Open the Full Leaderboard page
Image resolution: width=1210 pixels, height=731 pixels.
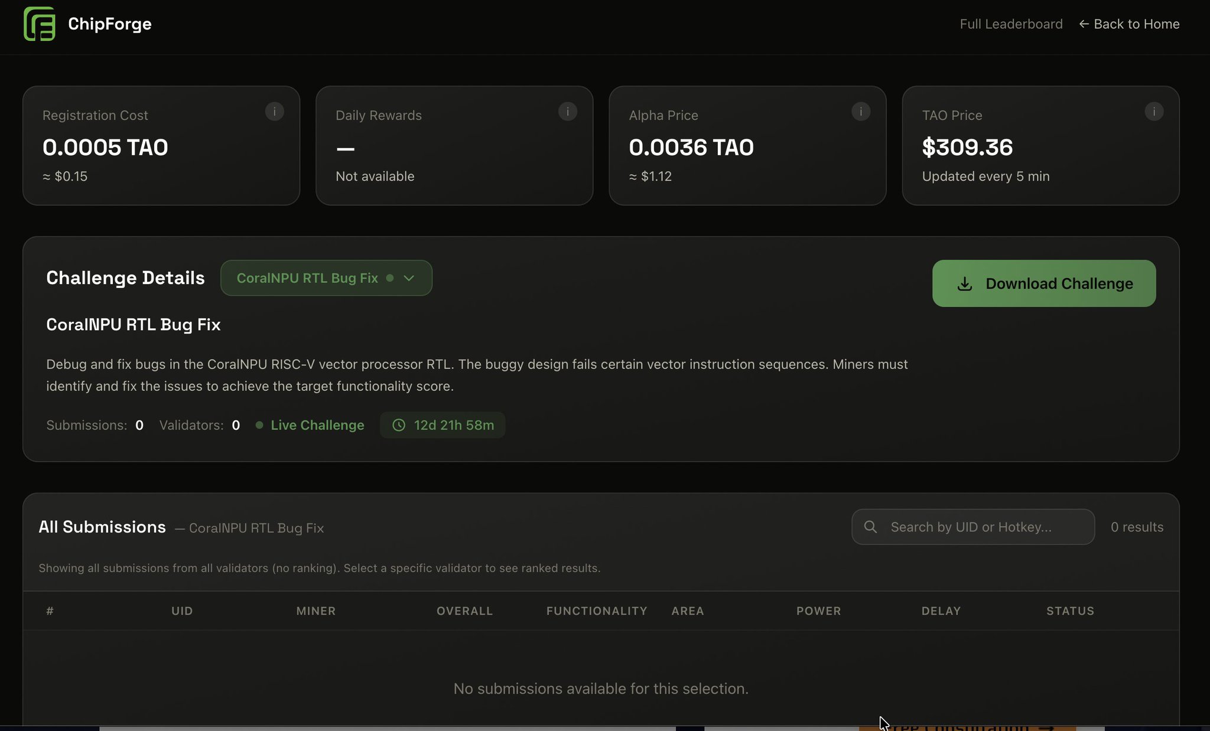pos(1011,24)
